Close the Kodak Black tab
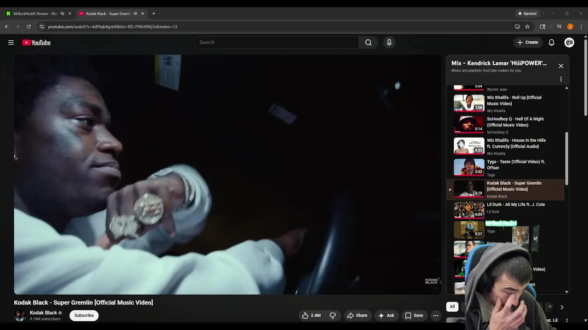588x330 pixels. [142, 13]
